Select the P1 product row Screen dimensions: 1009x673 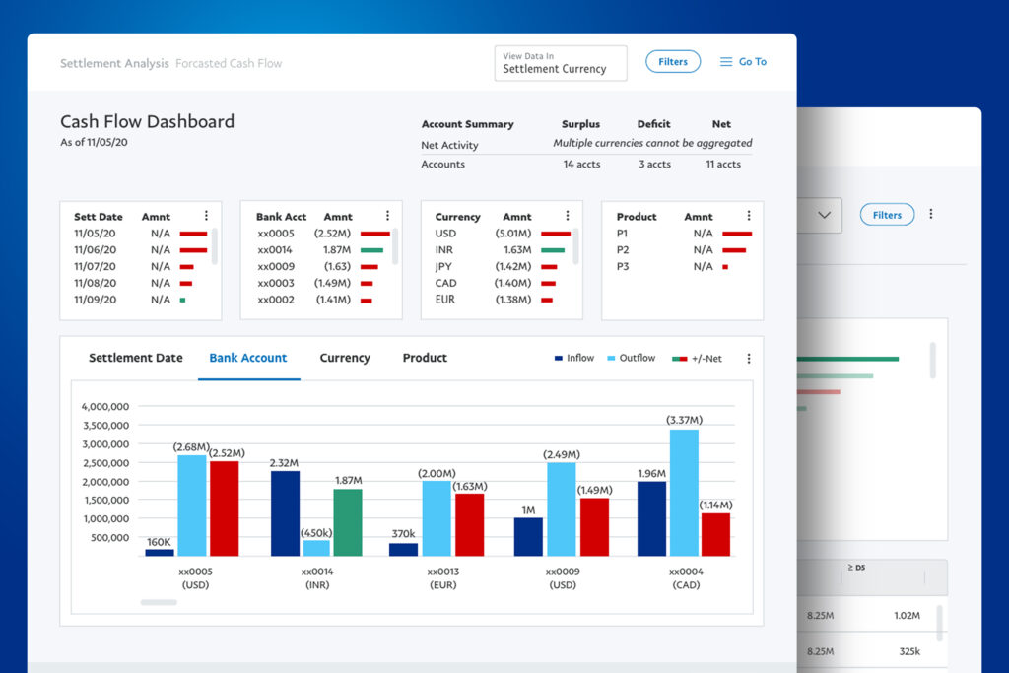(x=684, y=234)
